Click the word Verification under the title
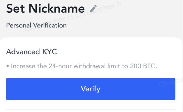This screenshot has height=112, width=183. [50, 25]
